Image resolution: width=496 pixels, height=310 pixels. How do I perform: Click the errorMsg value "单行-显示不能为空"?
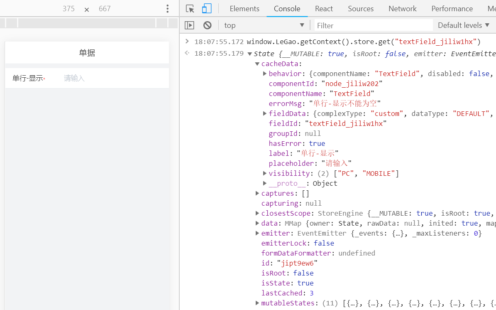(x=345, y=103)
